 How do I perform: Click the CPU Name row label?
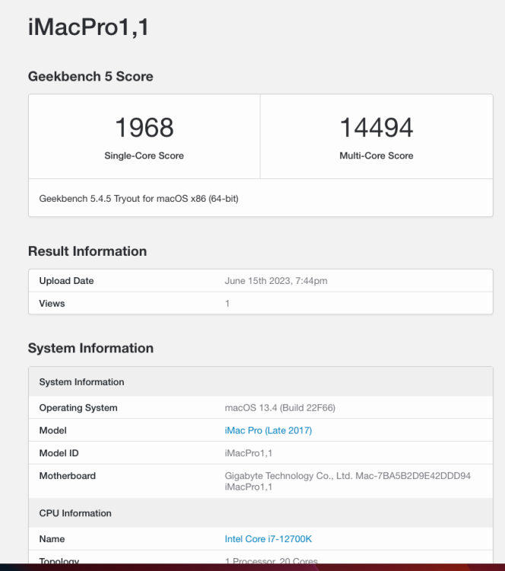52,539
